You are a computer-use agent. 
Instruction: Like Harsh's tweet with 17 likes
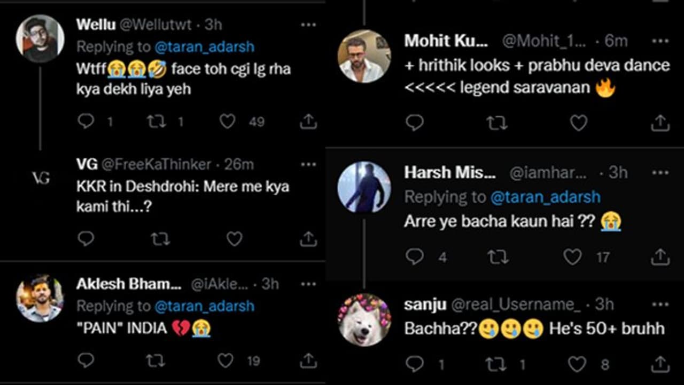click(x=572, y=257)
